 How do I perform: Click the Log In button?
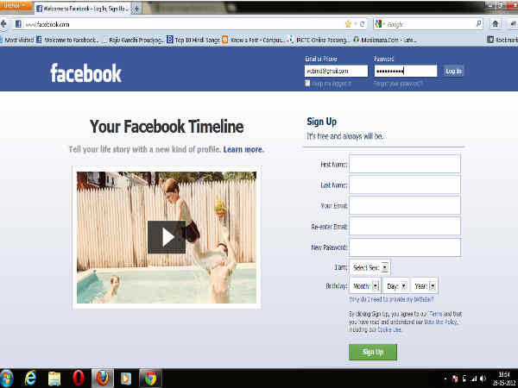453,71
